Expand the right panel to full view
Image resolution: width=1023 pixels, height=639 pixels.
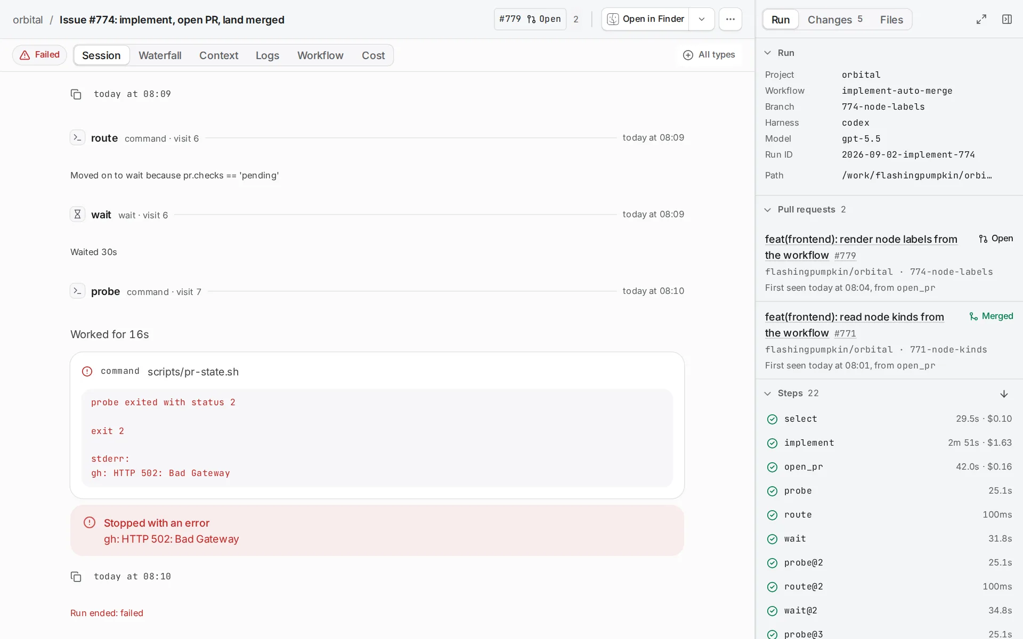pos(981,19)
